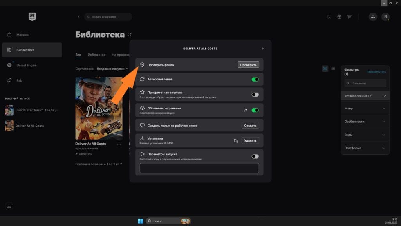Refresh the library next to Библиотека

(x=129, y=35)
